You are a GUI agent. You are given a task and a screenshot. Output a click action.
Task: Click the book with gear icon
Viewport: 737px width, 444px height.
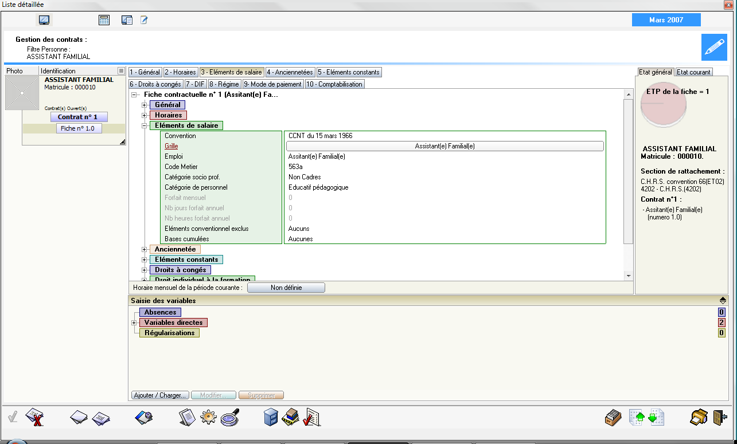(x=143, y=418)
